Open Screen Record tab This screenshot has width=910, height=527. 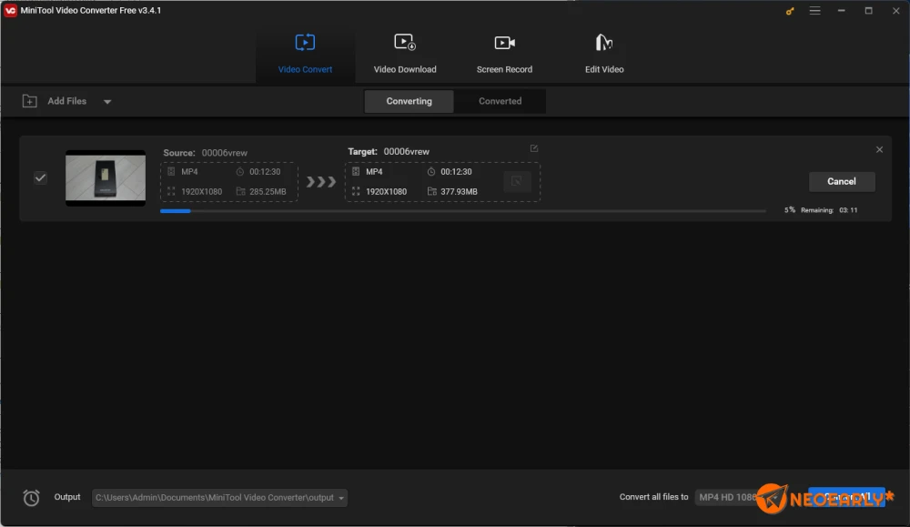click(504, 54)
